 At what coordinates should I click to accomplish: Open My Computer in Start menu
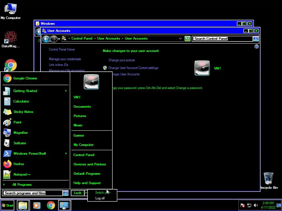tap(84, 145)
